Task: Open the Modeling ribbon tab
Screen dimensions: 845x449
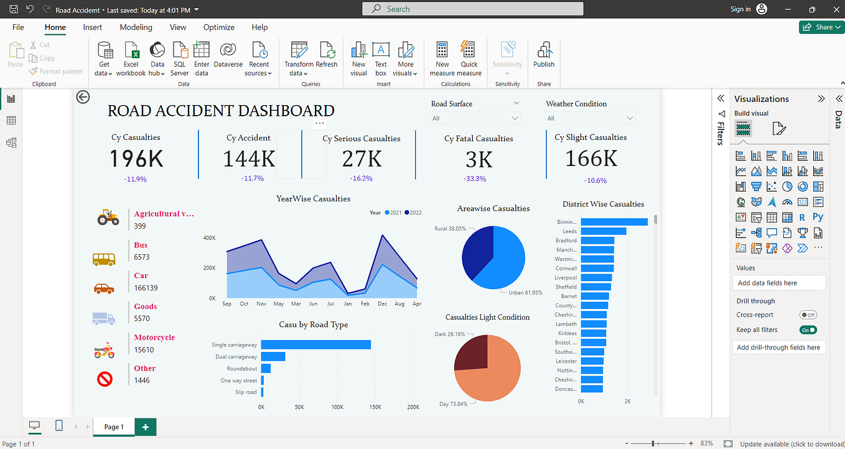Action: [x=136, y=27]
